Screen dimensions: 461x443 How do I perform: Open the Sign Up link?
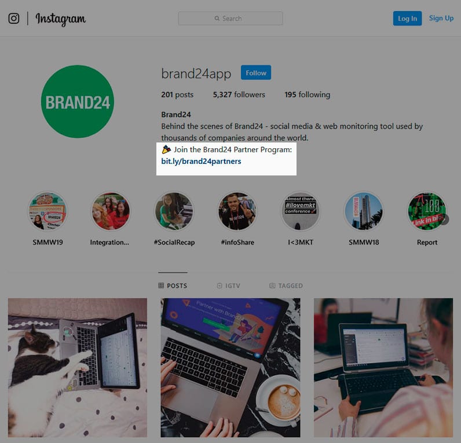pos(441,18)
